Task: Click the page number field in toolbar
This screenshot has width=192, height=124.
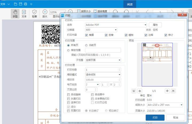Action: pyautogui.click(x=160, y=12)
